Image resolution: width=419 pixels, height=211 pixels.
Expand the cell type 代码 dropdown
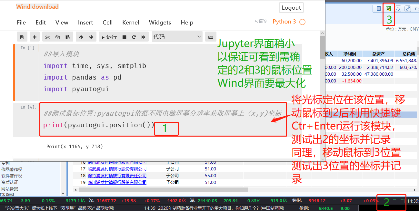point(177,37)
